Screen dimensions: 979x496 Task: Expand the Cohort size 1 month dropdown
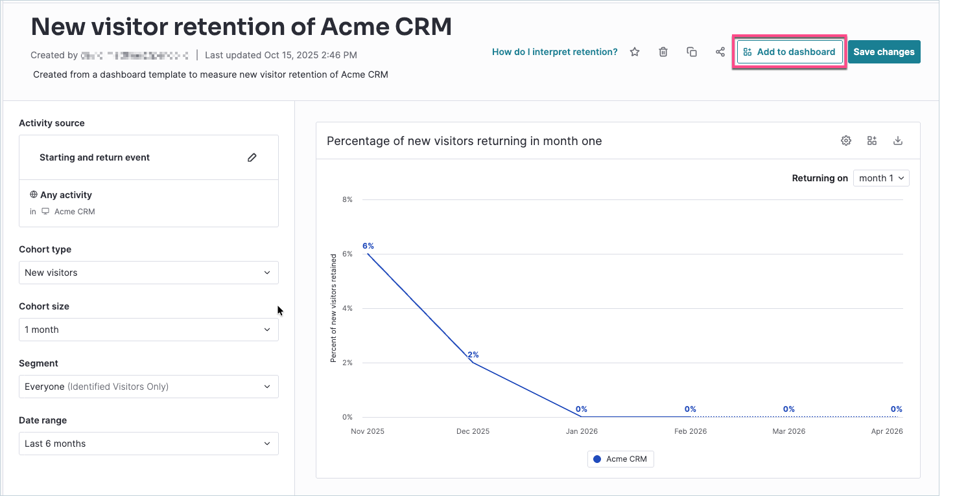(x=148, y=330)
